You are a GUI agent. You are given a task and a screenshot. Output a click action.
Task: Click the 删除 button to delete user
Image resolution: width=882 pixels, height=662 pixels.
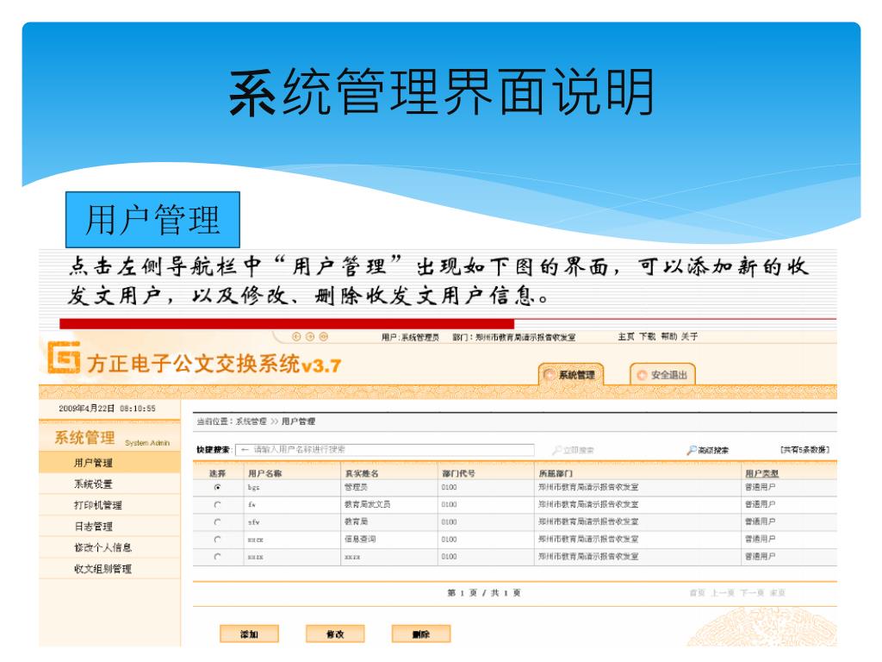[421, 634]
